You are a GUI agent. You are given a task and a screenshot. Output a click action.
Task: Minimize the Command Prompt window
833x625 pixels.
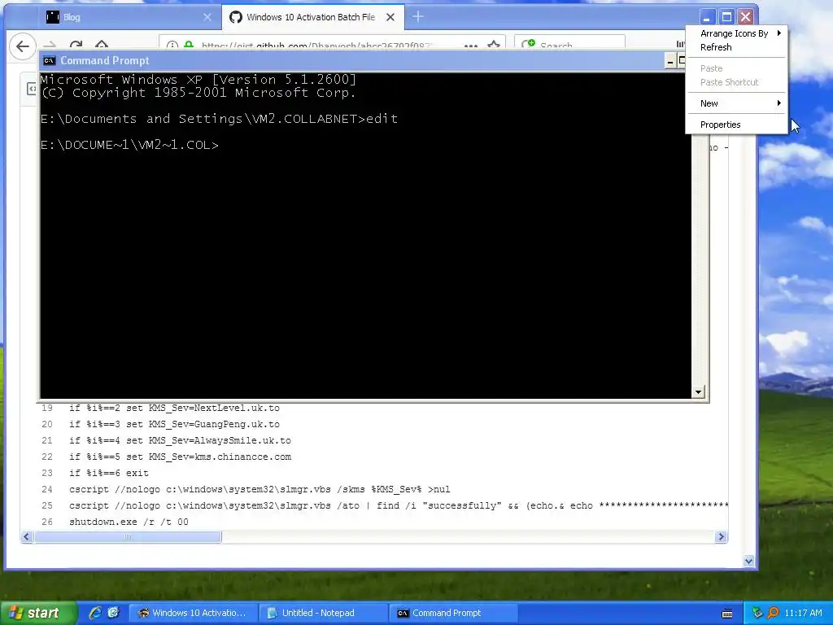pos(670,61)
